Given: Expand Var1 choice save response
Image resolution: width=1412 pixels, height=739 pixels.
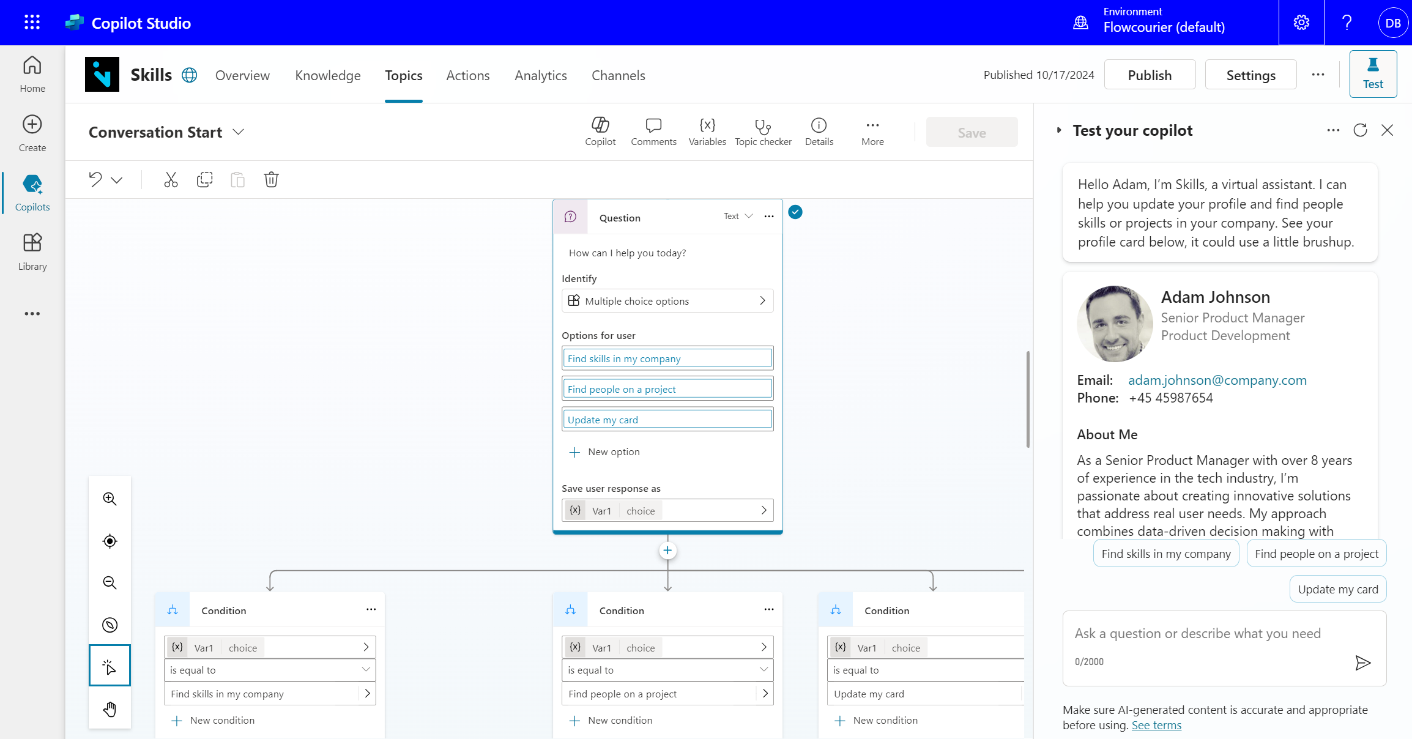Looking at the screenshot, I should (764, 510).
